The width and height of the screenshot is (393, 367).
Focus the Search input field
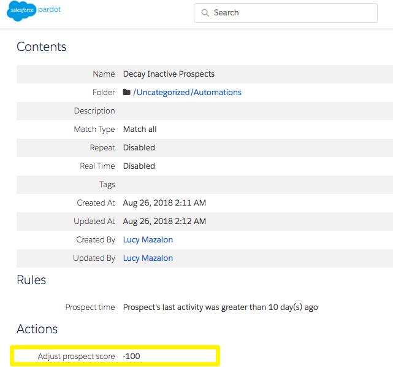coord(286,13)
